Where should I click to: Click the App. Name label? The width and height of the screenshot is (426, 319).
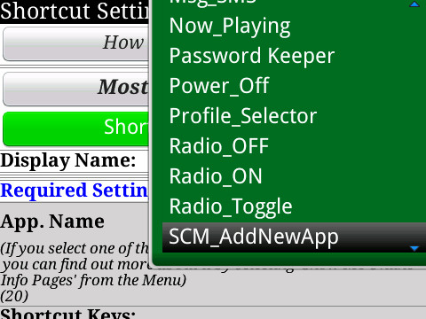point(52,222)
